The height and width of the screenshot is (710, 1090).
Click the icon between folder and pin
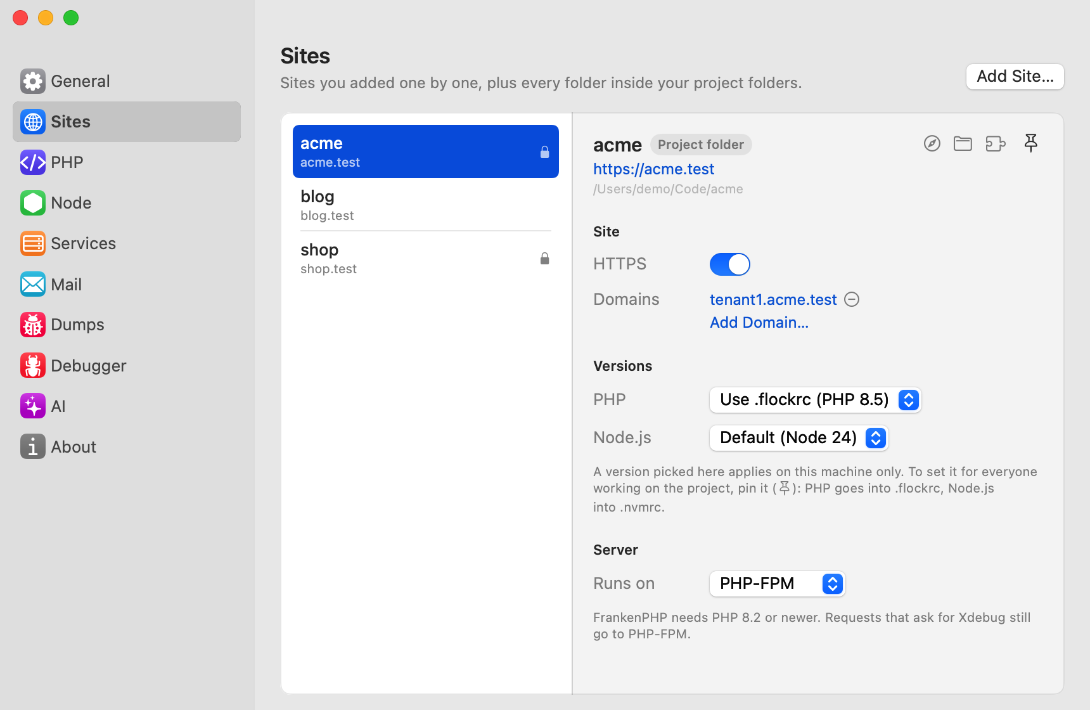[996, 144]
